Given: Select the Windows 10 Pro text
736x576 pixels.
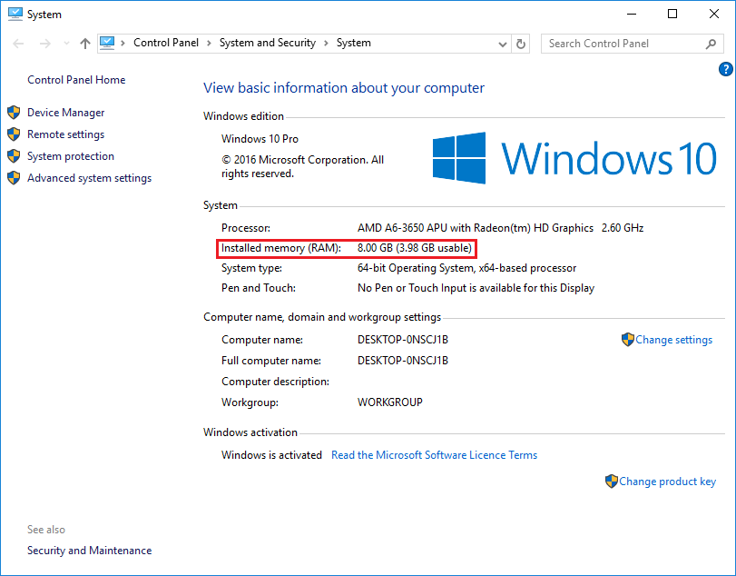Looking at the screenshot, I should 260,139.
